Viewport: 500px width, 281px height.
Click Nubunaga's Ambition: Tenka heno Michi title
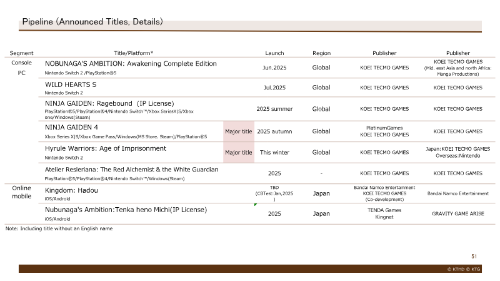coord(126,210)
